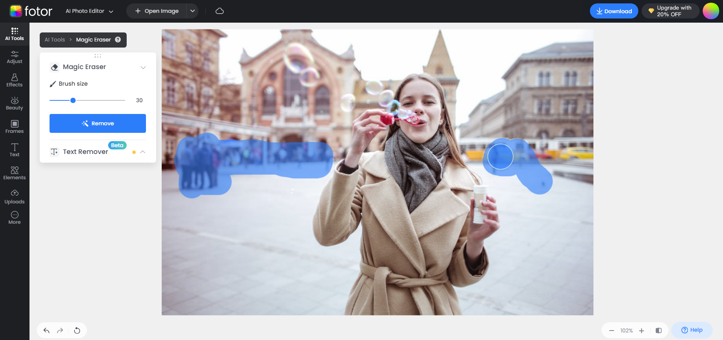Click AI Tools in the breadcrumb
The height and width of the screenshot is (340, 723).
pyautogui.click(x=54, y=40)
